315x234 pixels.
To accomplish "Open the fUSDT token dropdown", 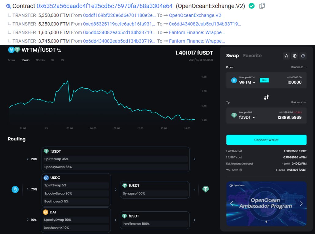I will (x=247, y=117).
